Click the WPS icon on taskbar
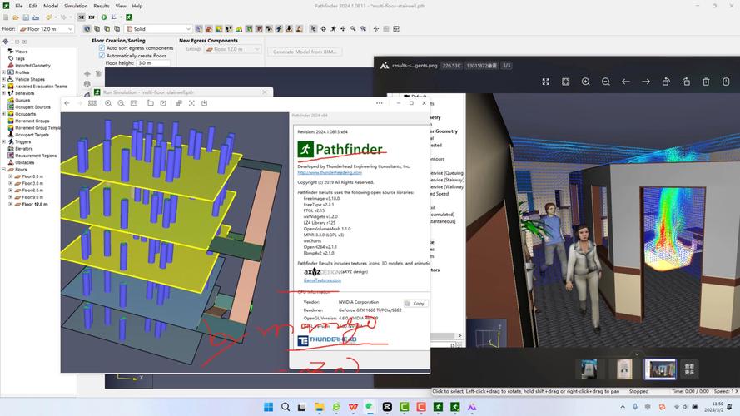740x416 pixels. pos(353,407)
